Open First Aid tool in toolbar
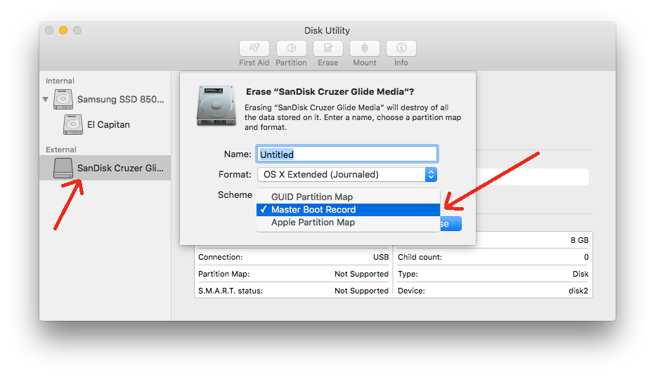The image size is (655, 377). 254,48
